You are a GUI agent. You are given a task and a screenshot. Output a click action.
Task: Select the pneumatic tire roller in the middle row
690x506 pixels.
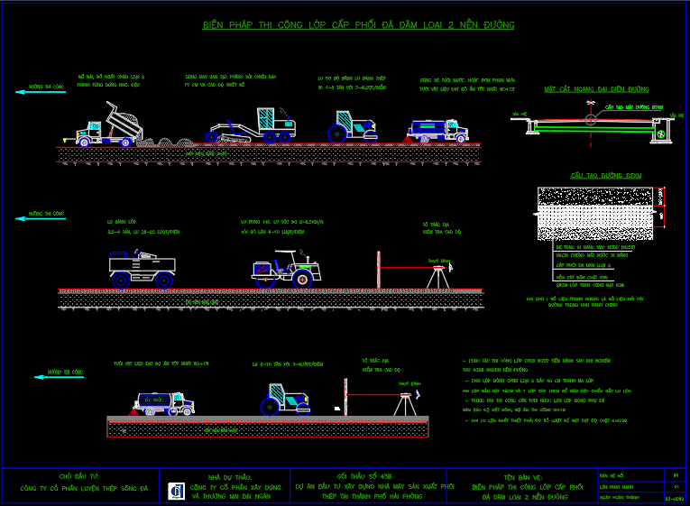(142, 267)
